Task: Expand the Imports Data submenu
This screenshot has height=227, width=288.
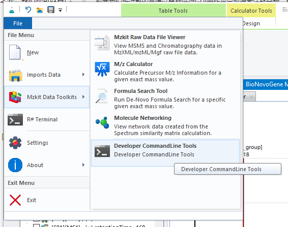Action: point(47,75)
